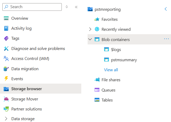Open the $logs blob container
Screen dimensions: 171x122
[116, 50]
